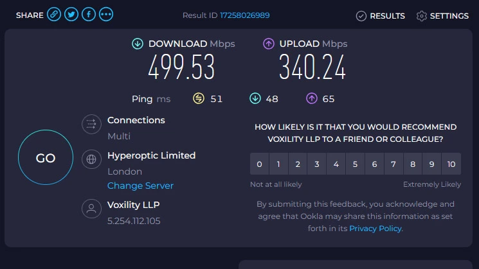The width and height of the screenshot is (479, 269).
Task: Click the idle ping icon
Action: point(199,99)
